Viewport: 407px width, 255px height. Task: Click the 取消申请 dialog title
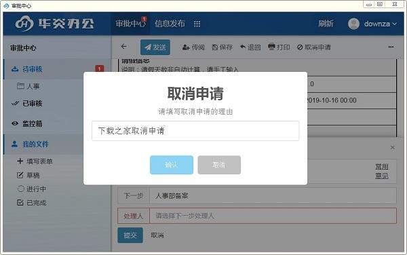pyautogui.click(x=195, y=94)
